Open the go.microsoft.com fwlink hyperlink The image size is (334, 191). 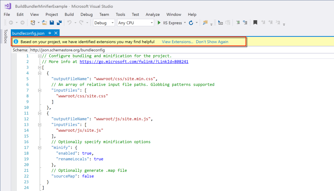point(134,62)
